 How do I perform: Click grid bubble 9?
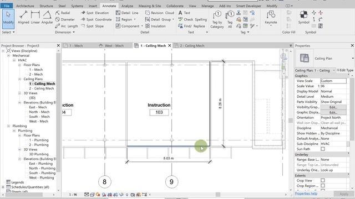171,182
